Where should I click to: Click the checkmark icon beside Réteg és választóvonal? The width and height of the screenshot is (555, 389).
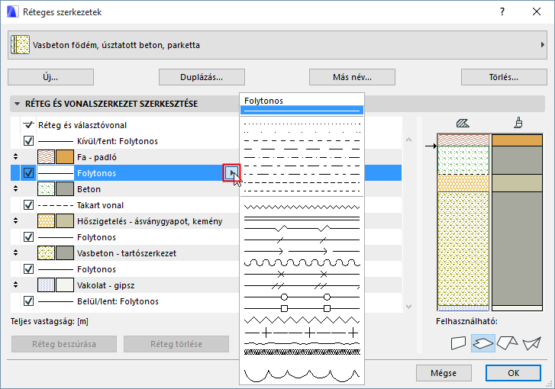click(28, 125)
